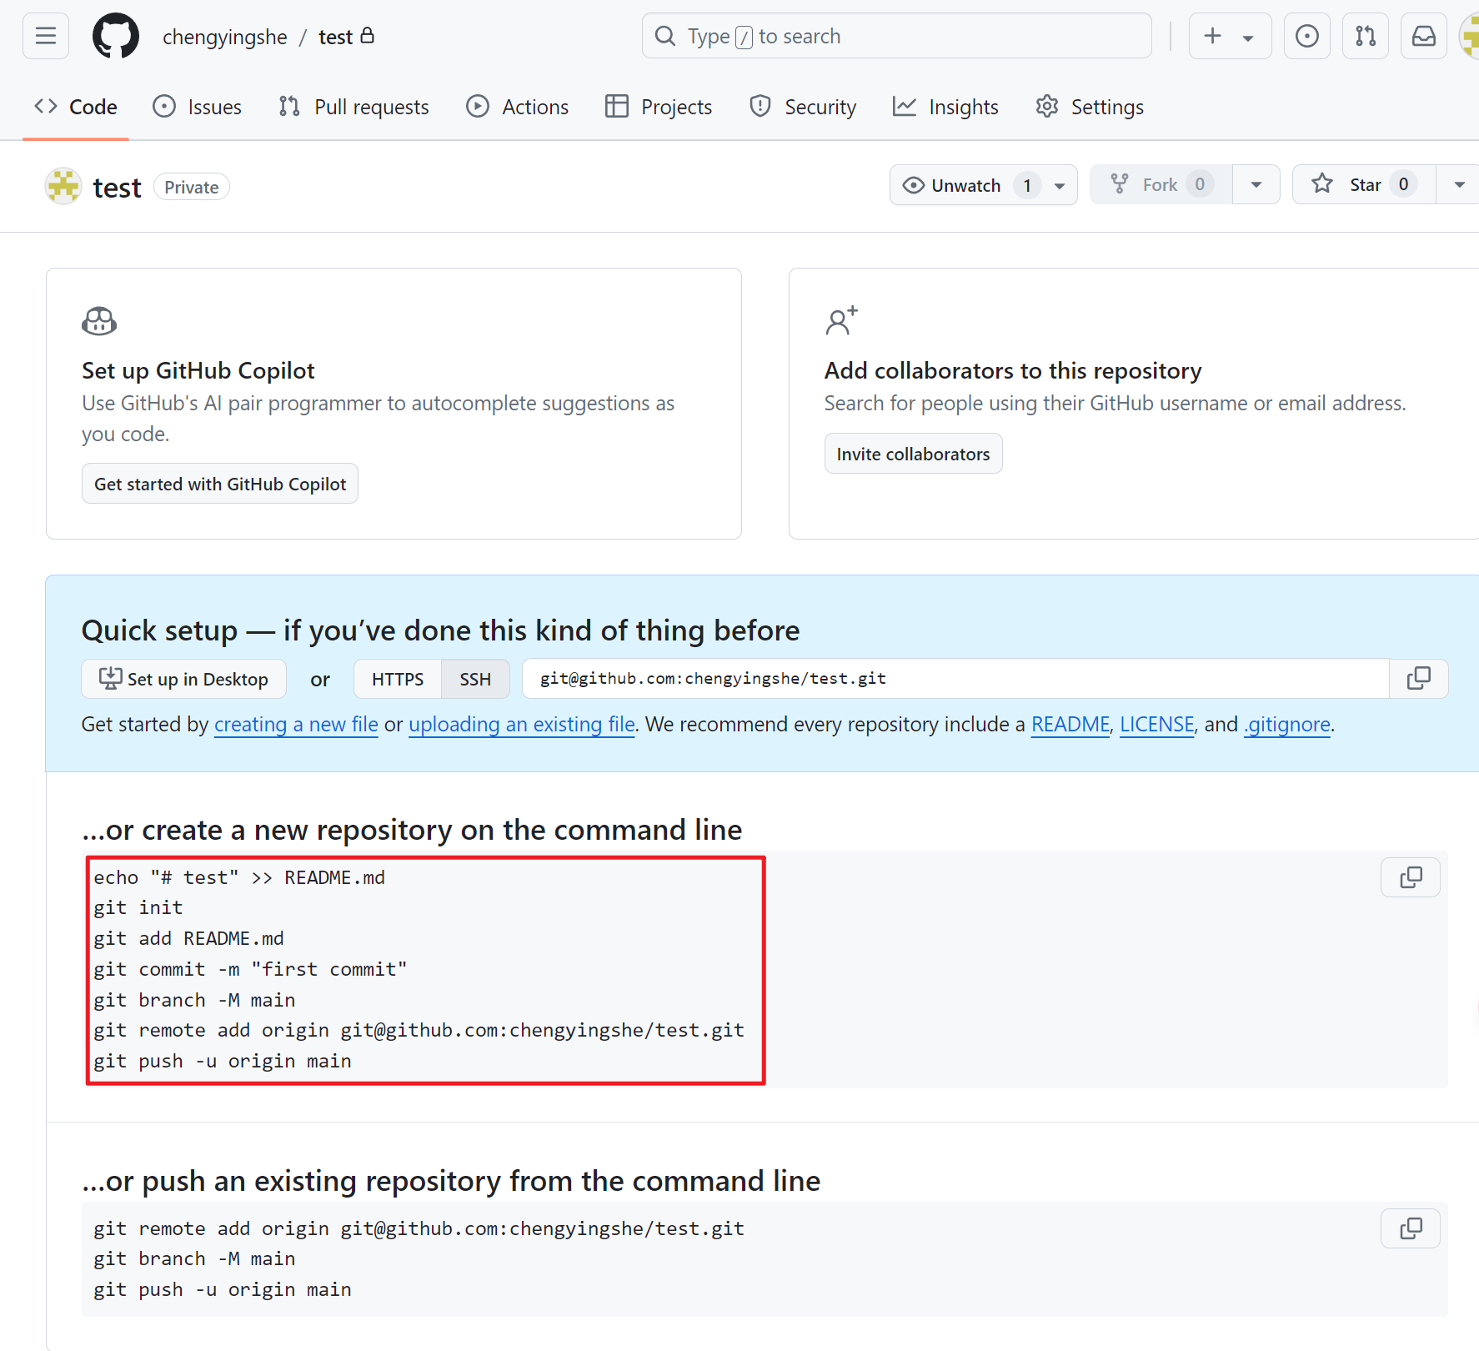Click the Private badge label

(x=192, y=187)
